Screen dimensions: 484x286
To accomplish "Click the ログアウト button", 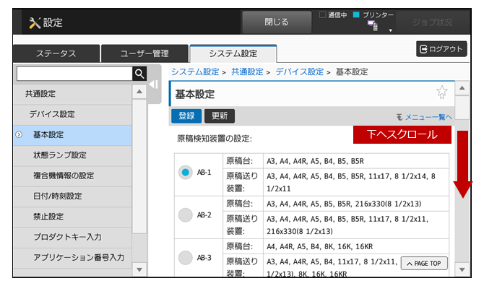I will (x=441, y=49).
